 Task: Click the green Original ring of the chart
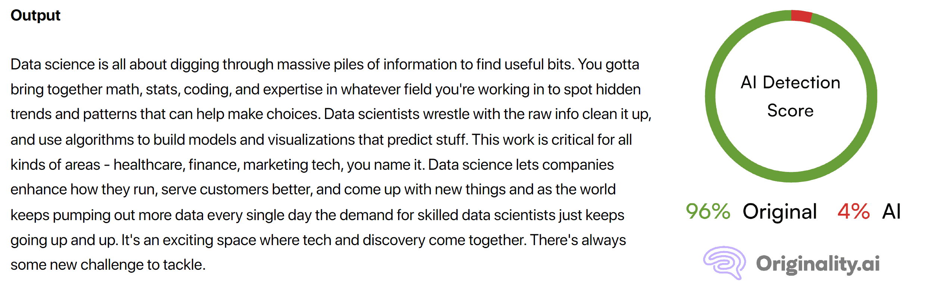[710, 96]
